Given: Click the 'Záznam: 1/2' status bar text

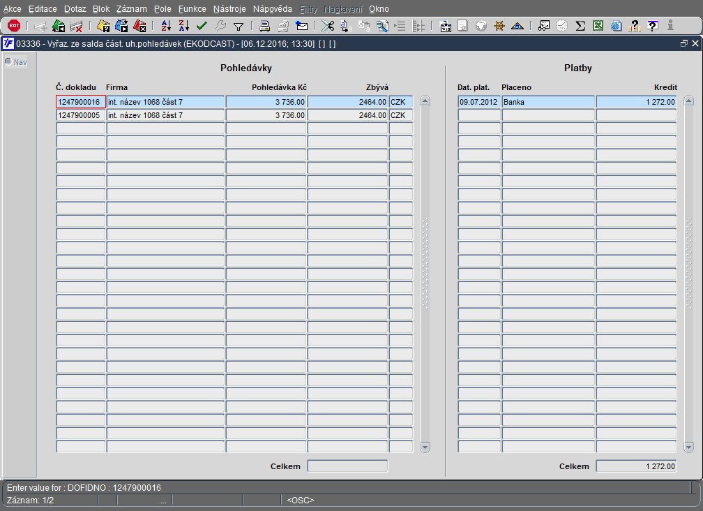Looking at the screenshot, I should tap(31, 501).
